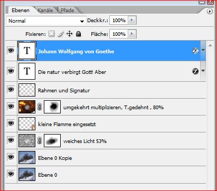Click the layer mask thumbnail of weiches Licht
Viewport: 217px width, 191px height.
coord(52,140)
